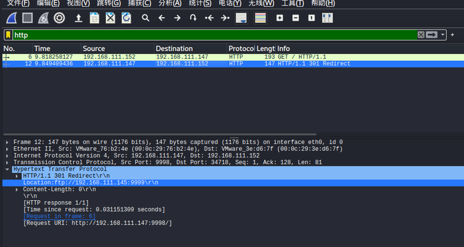464x247 pixels.
Task: Sort by the Info column header
Action: point(370,48)
